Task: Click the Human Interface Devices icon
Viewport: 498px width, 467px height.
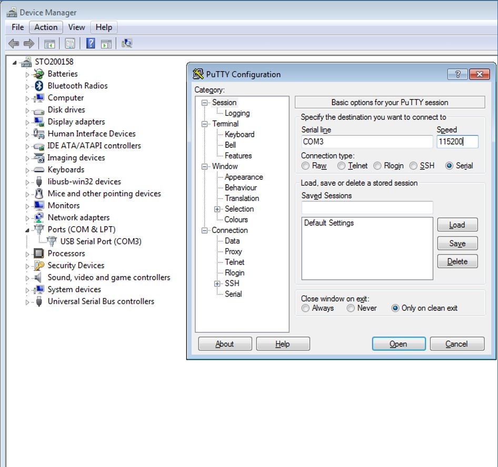Action: tap(39, 134)
